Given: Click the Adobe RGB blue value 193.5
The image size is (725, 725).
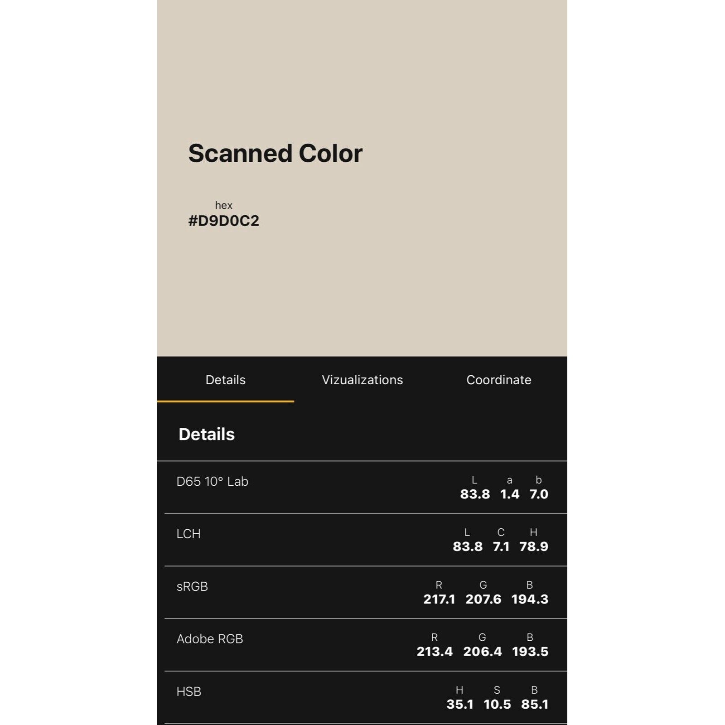Looking at the screenshot, I should click(530, 652).
